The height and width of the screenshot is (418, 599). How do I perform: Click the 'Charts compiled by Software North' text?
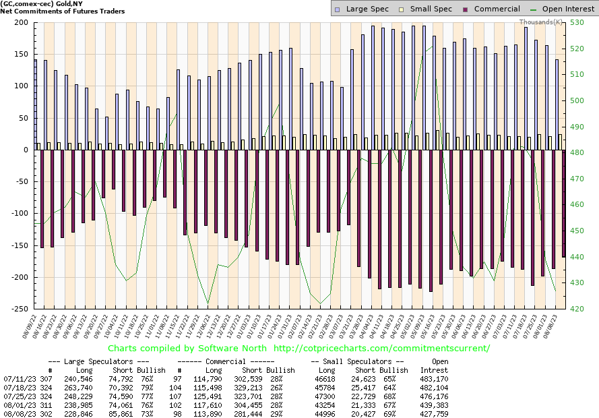[186, 349]
